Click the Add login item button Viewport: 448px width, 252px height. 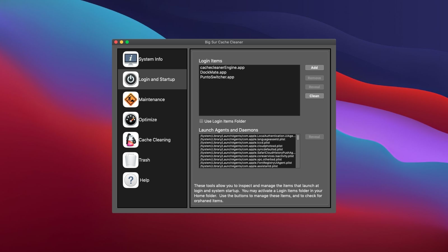(x=314, y=68)
